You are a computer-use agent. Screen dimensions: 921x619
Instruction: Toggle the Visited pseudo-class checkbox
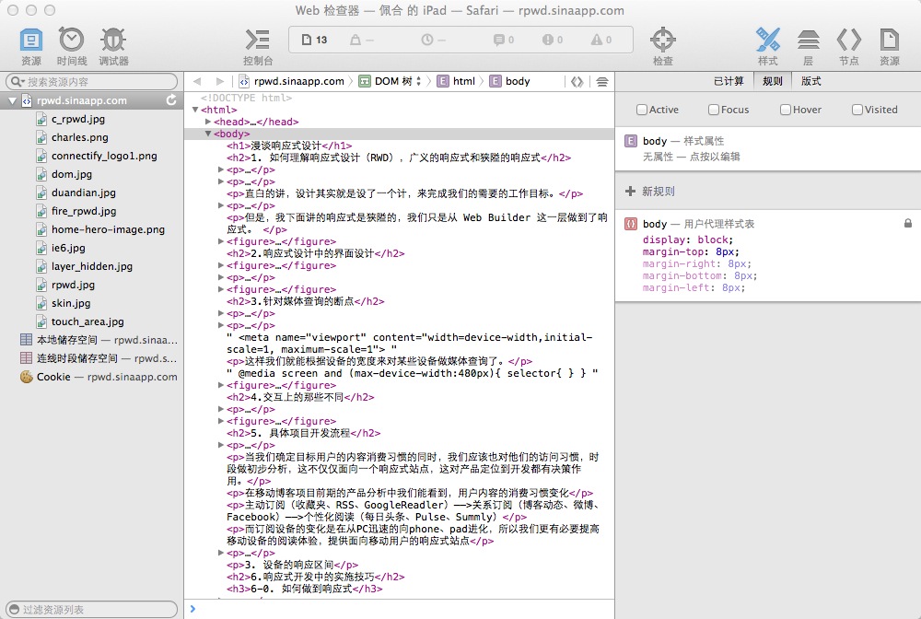(x=857, y=110)
